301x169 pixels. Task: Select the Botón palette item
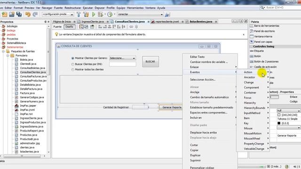[257, 56]
